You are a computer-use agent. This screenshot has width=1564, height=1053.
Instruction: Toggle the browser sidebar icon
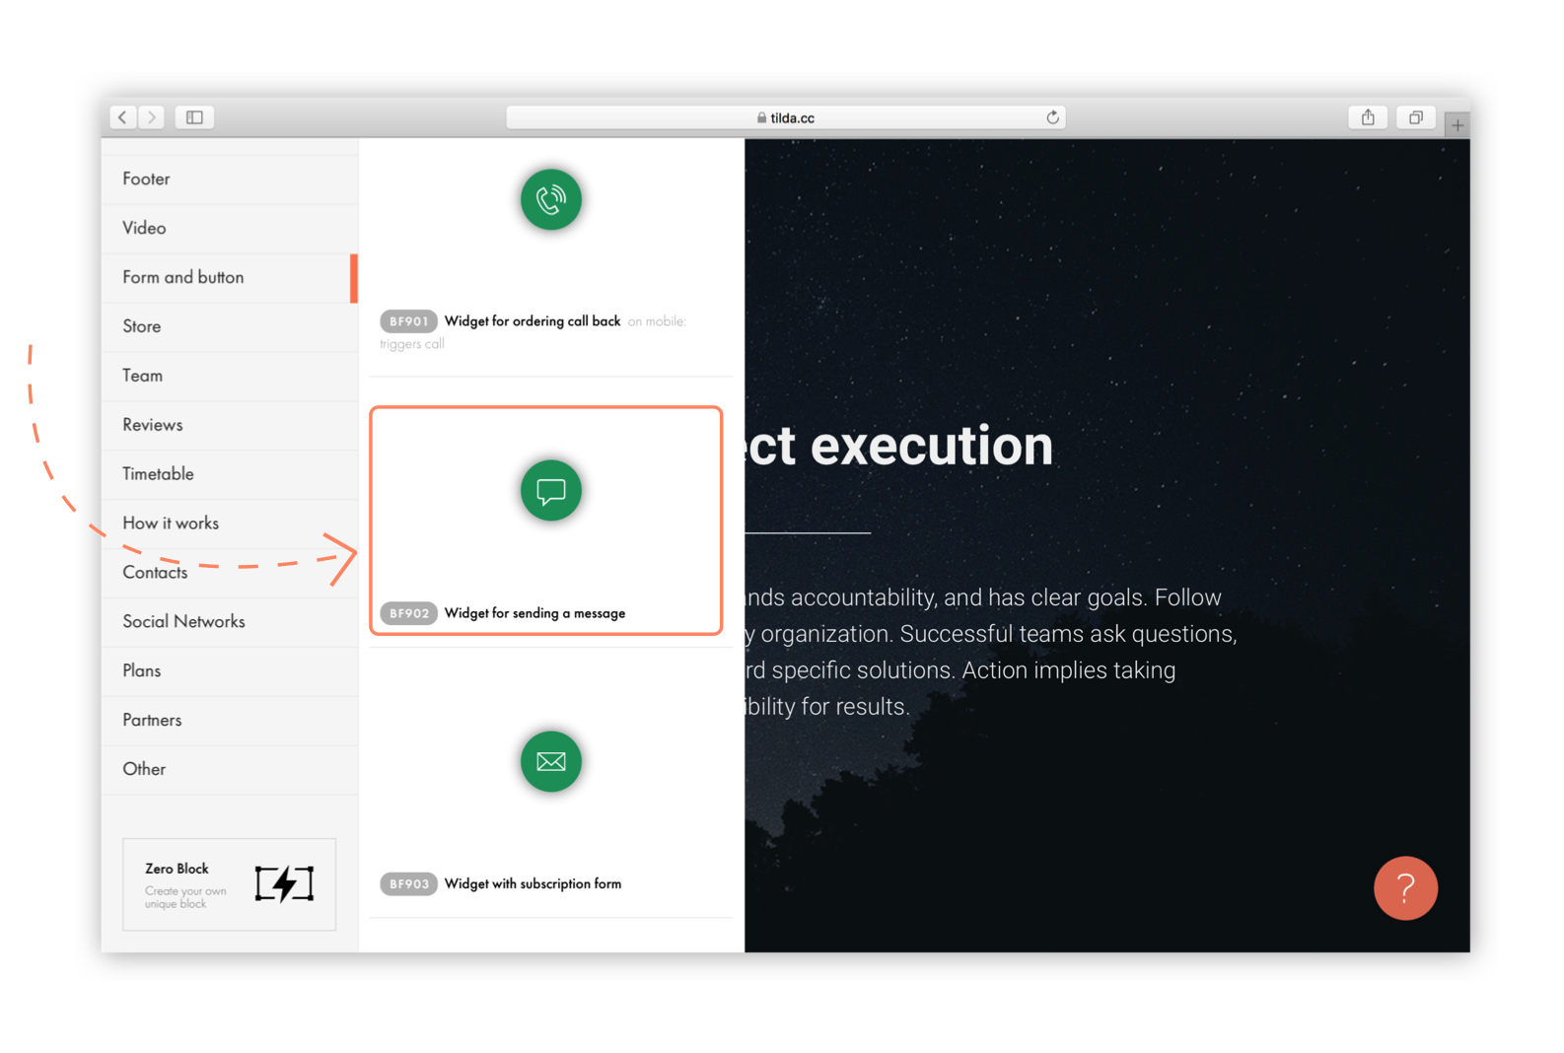click(x=194, y=117)
